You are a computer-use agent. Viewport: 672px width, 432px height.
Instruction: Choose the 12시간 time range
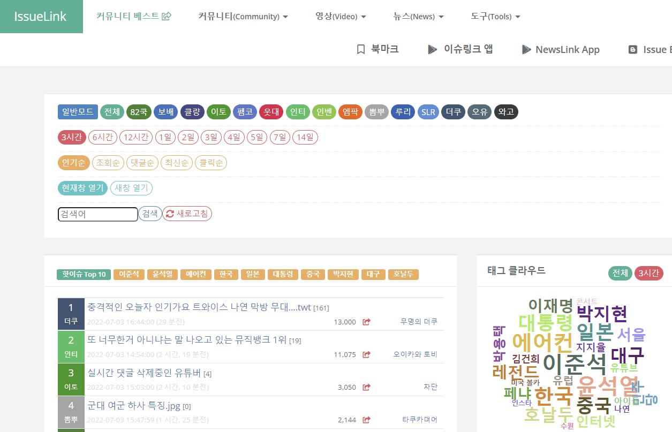pos(136,138)
